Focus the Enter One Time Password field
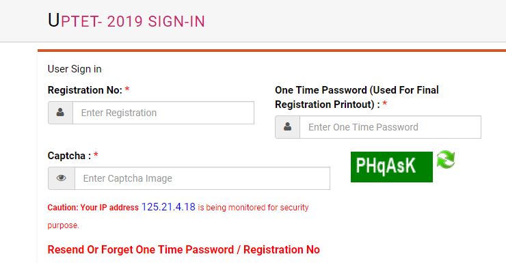 pos(390,127)
